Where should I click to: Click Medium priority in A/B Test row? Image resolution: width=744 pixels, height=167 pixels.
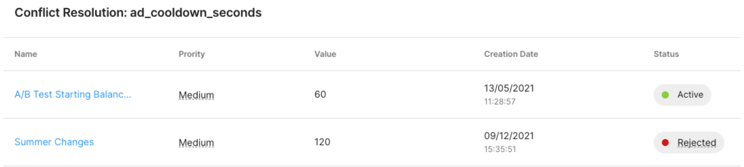click(x=196, y=95)
